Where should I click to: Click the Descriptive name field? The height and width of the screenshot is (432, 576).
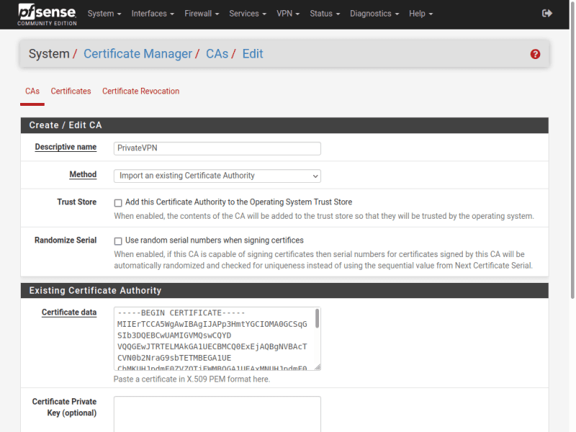tap(217, 148)
